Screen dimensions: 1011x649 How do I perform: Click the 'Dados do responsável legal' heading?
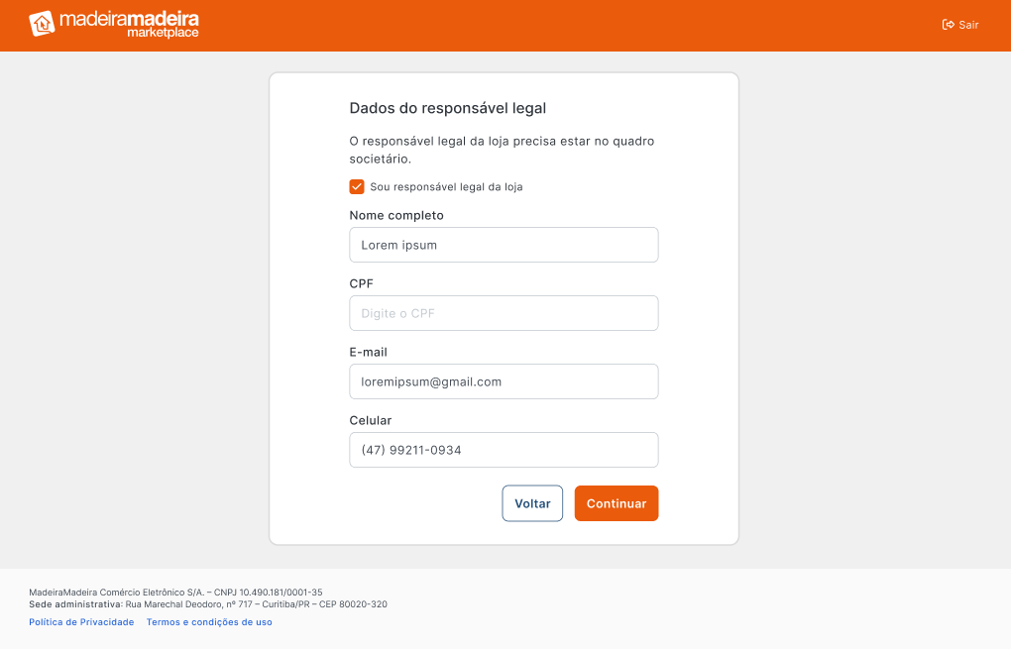[448, 108]
